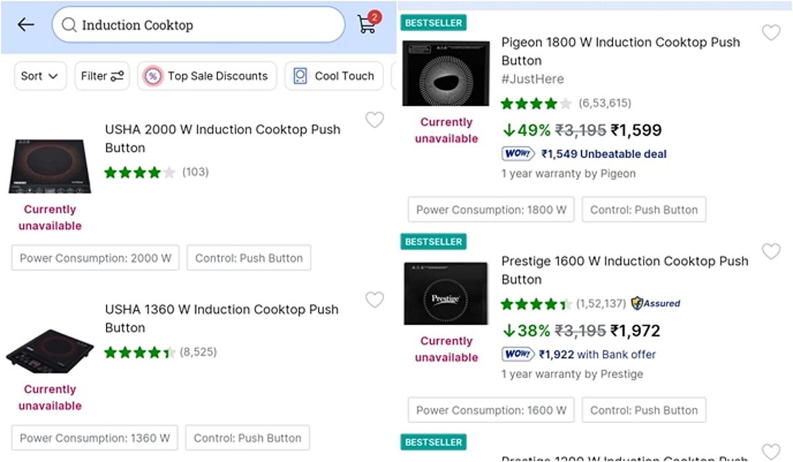Screen dimensions: 793x462
Task: Open the shopping cart with 2 items
Action: click(367, 24)
